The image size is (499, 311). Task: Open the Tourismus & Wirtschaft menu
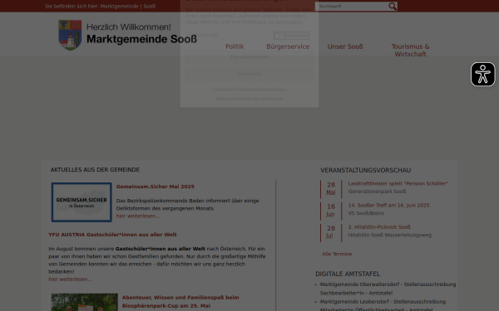point(410,51)
